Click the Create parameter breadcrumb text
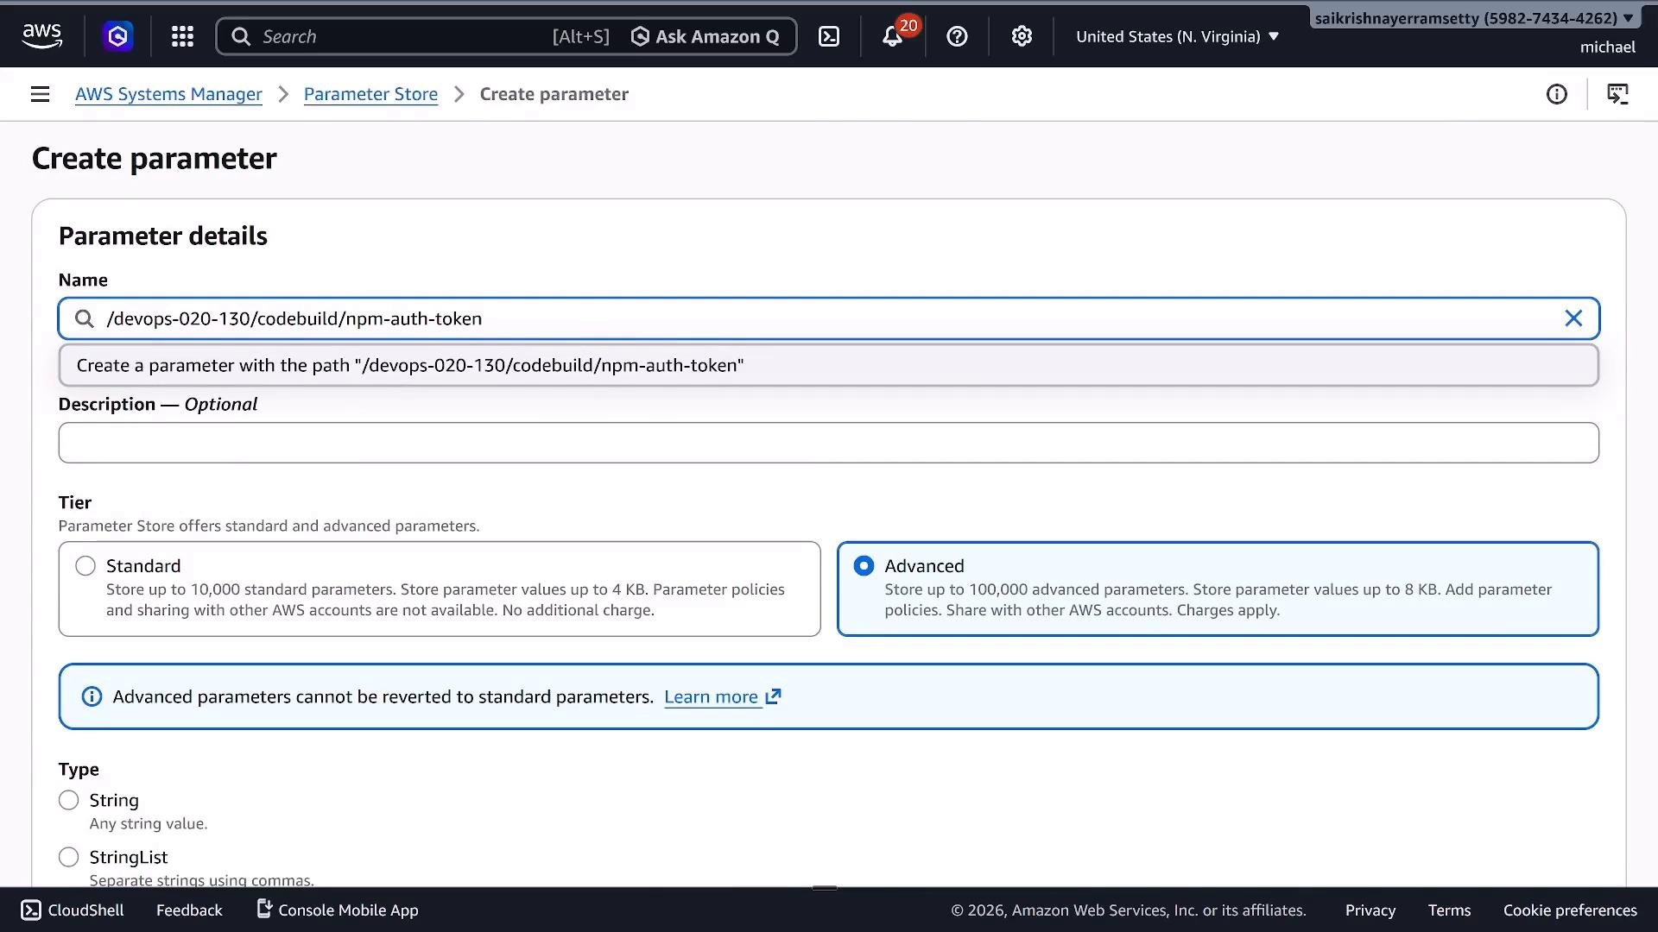1658x932 pixels. point(554,94)
